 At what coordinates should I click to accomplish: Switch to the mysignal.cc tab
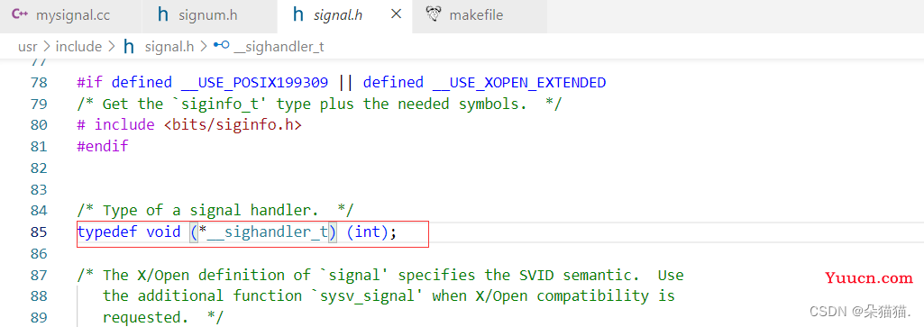[x=70, y=15]
